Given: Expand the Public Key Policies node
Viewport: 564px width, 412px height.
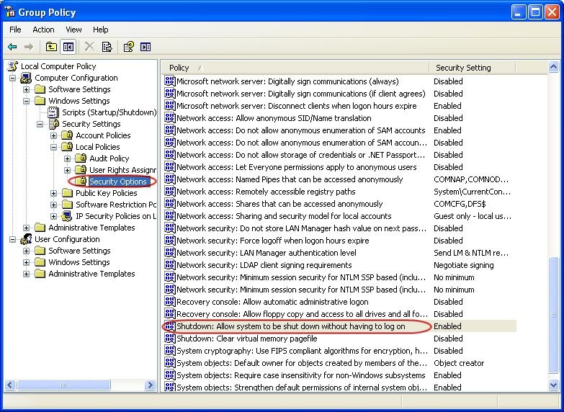Looking at the screenshot, I should coord(53,193).
